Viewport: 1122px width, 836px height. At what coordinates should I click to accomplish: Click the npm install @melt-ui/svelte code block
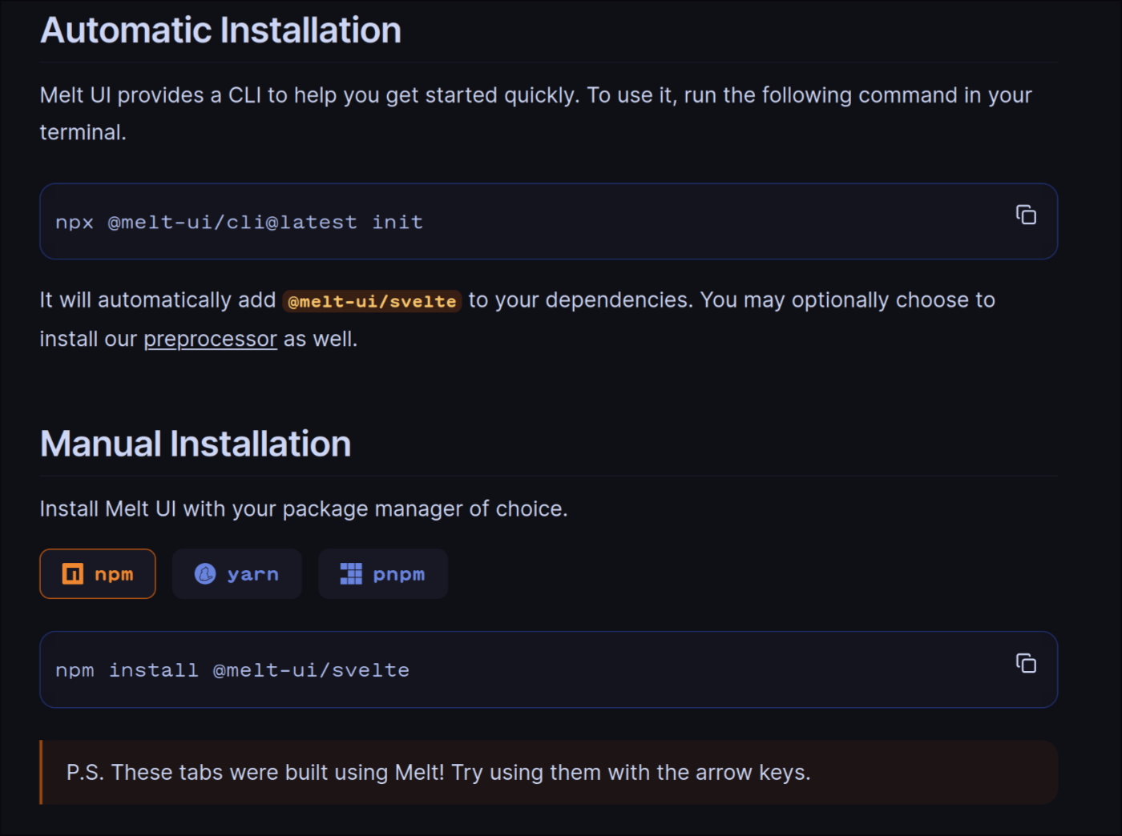coord(232,669)
